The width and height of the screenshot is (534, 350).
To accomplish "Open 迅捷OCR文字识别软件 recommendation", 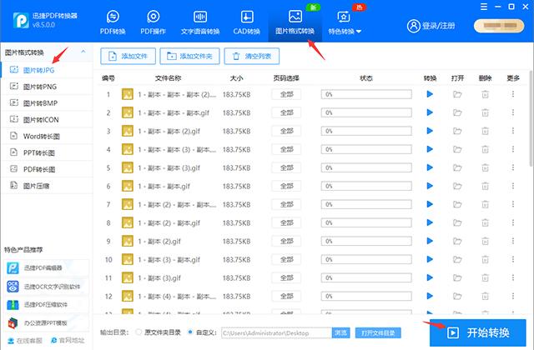I will (47, 287).
